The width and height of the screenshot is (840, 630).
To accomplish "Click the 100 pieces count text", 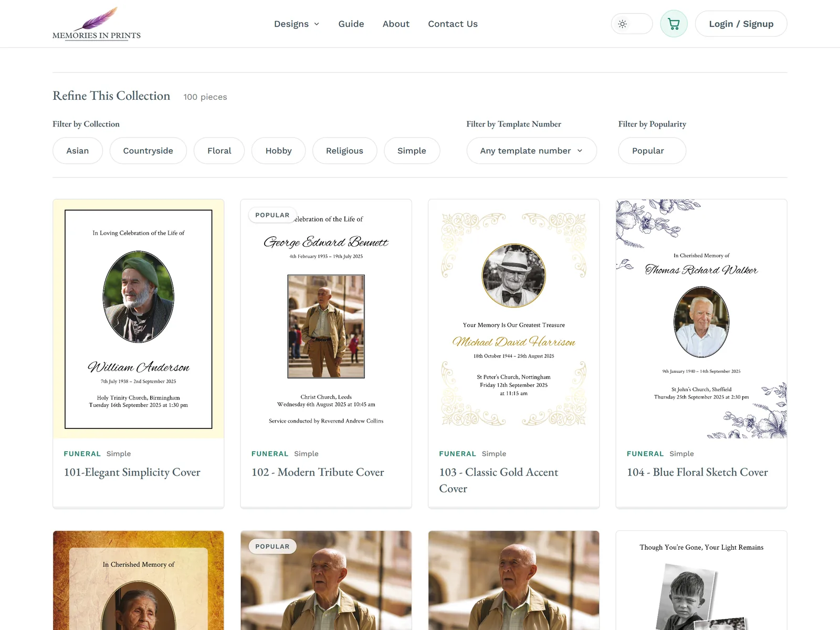I will point(205,97).
